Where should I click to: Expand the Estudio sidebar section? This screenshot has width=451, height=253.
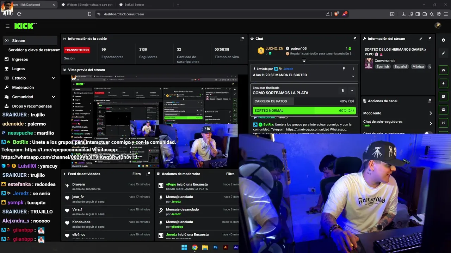(53, 78)
